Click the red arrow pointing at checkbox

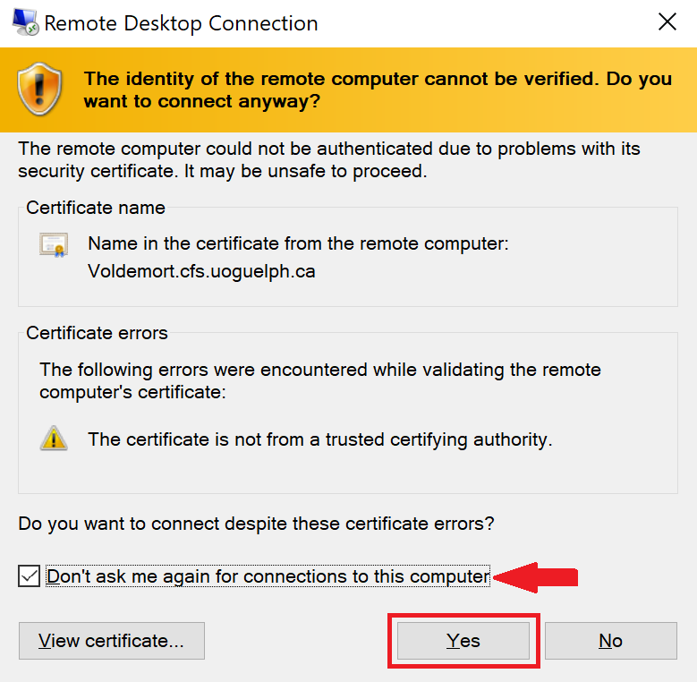pos(537,576)
